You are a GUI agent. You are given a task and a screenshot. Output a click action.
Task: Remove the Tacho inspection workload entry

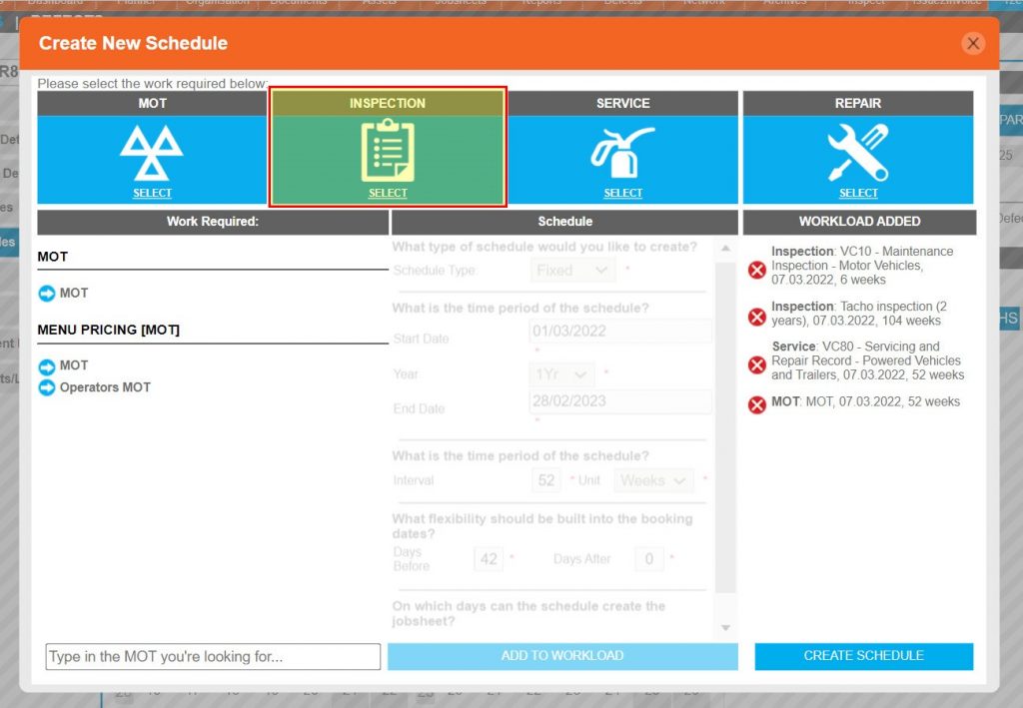click(x=756, y=317)
